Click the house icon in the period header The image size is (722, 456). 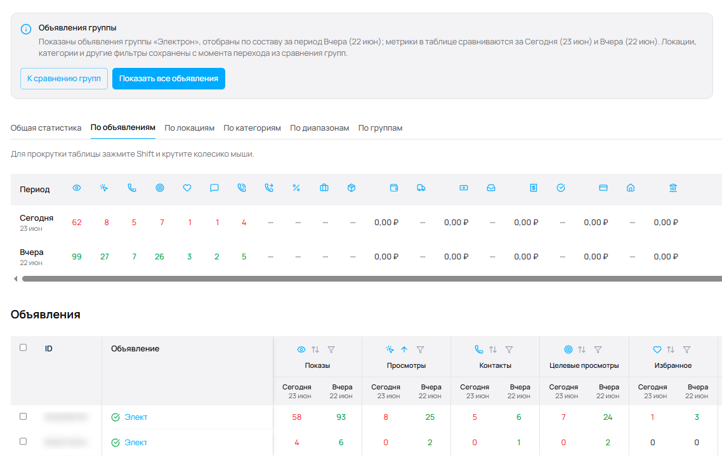pyautogui.click(x=631, y=188)
